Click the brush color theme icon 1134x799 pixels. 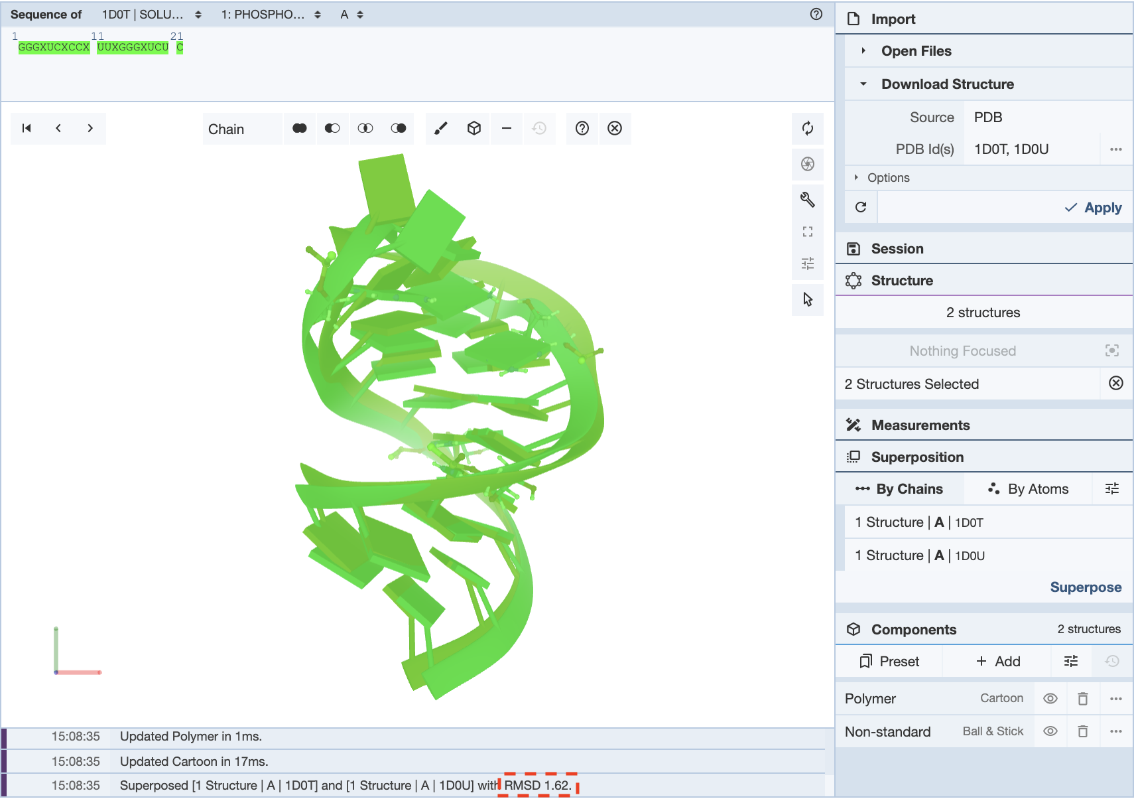tap(441, 129)
